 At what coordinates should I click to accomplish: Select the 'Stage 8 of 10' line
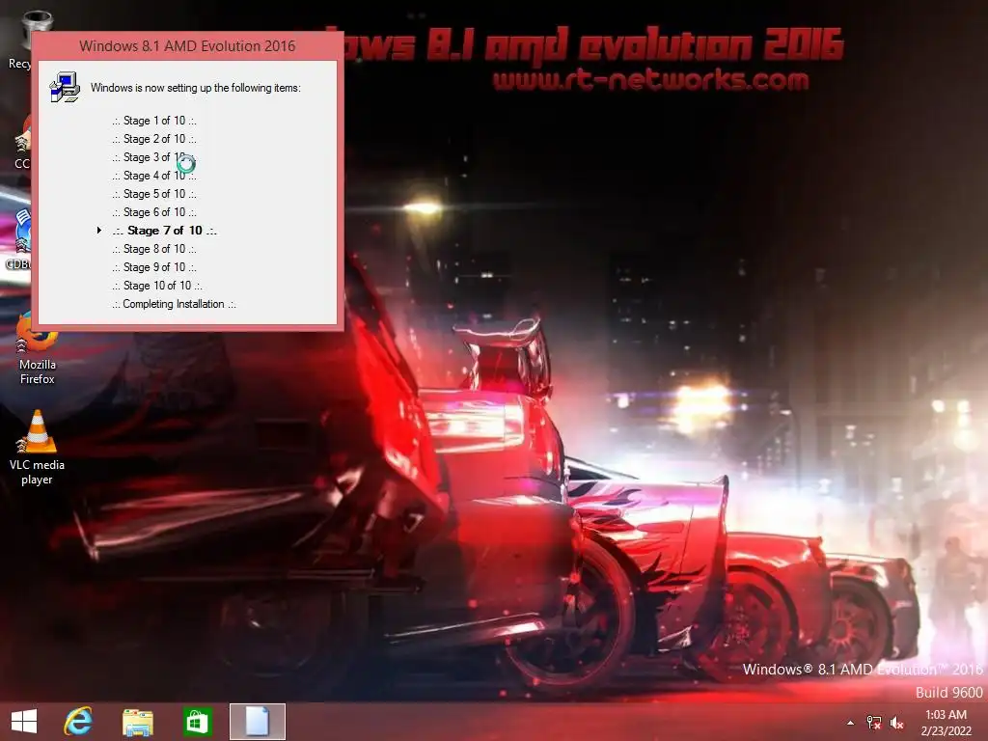154,249
